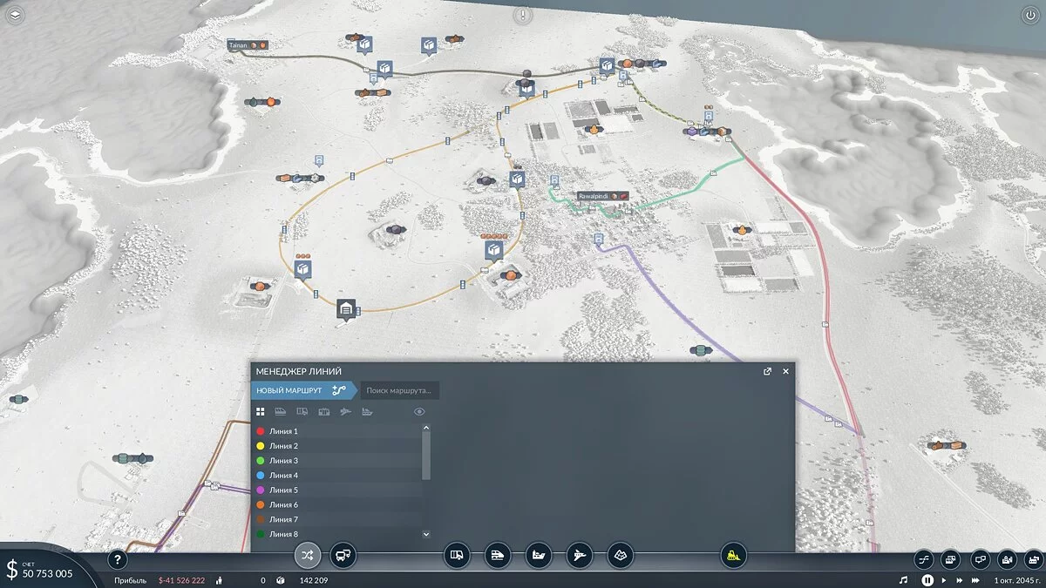Set game to fast speed
Screen dimensions: 1046x588
pyautogui.click(x=959, y=579)
